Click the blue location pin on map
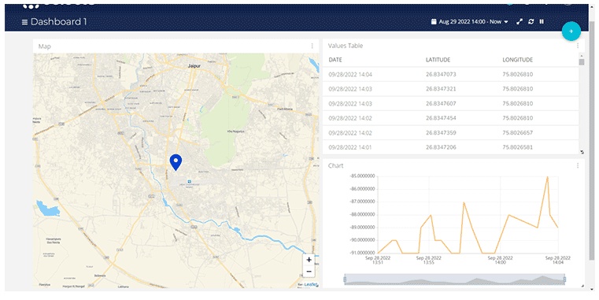The height and width of the screenshot is (300, 599). (176, 162)
